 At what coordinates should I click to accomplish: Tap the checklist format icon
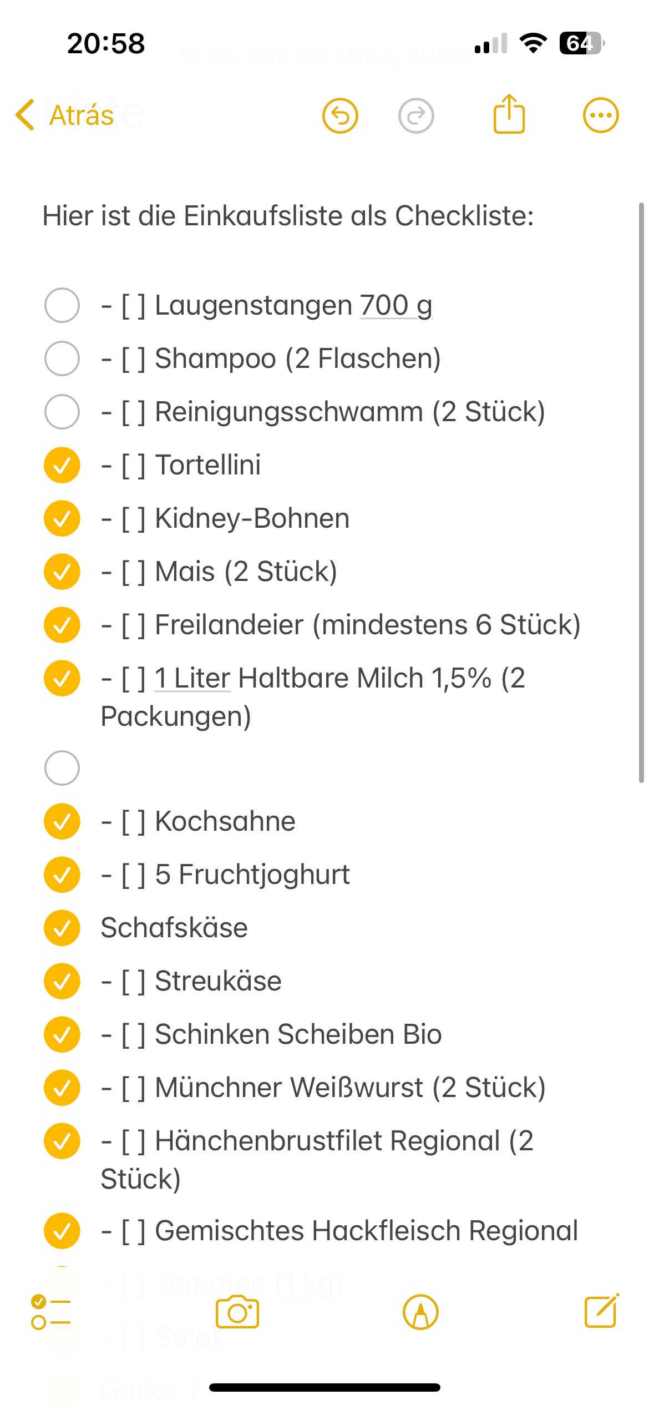point(50,1312)
